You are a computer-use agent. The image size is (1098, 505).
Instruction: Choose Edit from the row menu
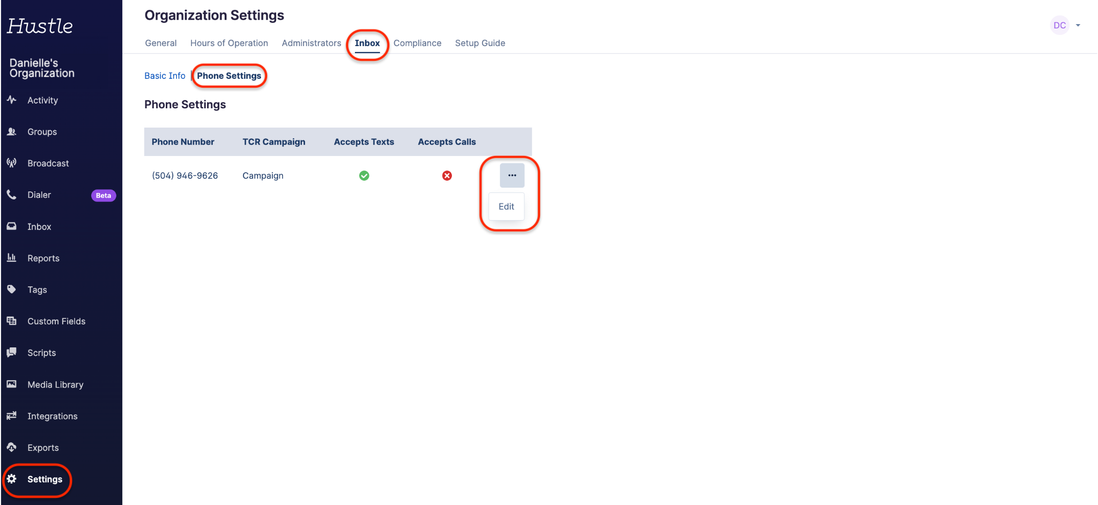[x=506, y=206]
